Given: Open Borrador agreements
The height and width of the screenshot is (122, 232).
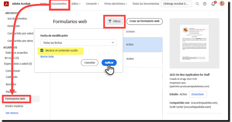Looking at the screenshot, I should (x=11, y=85).
